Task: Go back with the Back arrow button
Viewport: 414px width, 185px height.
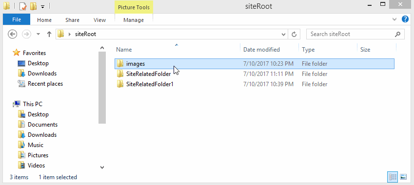Action: 12,34
